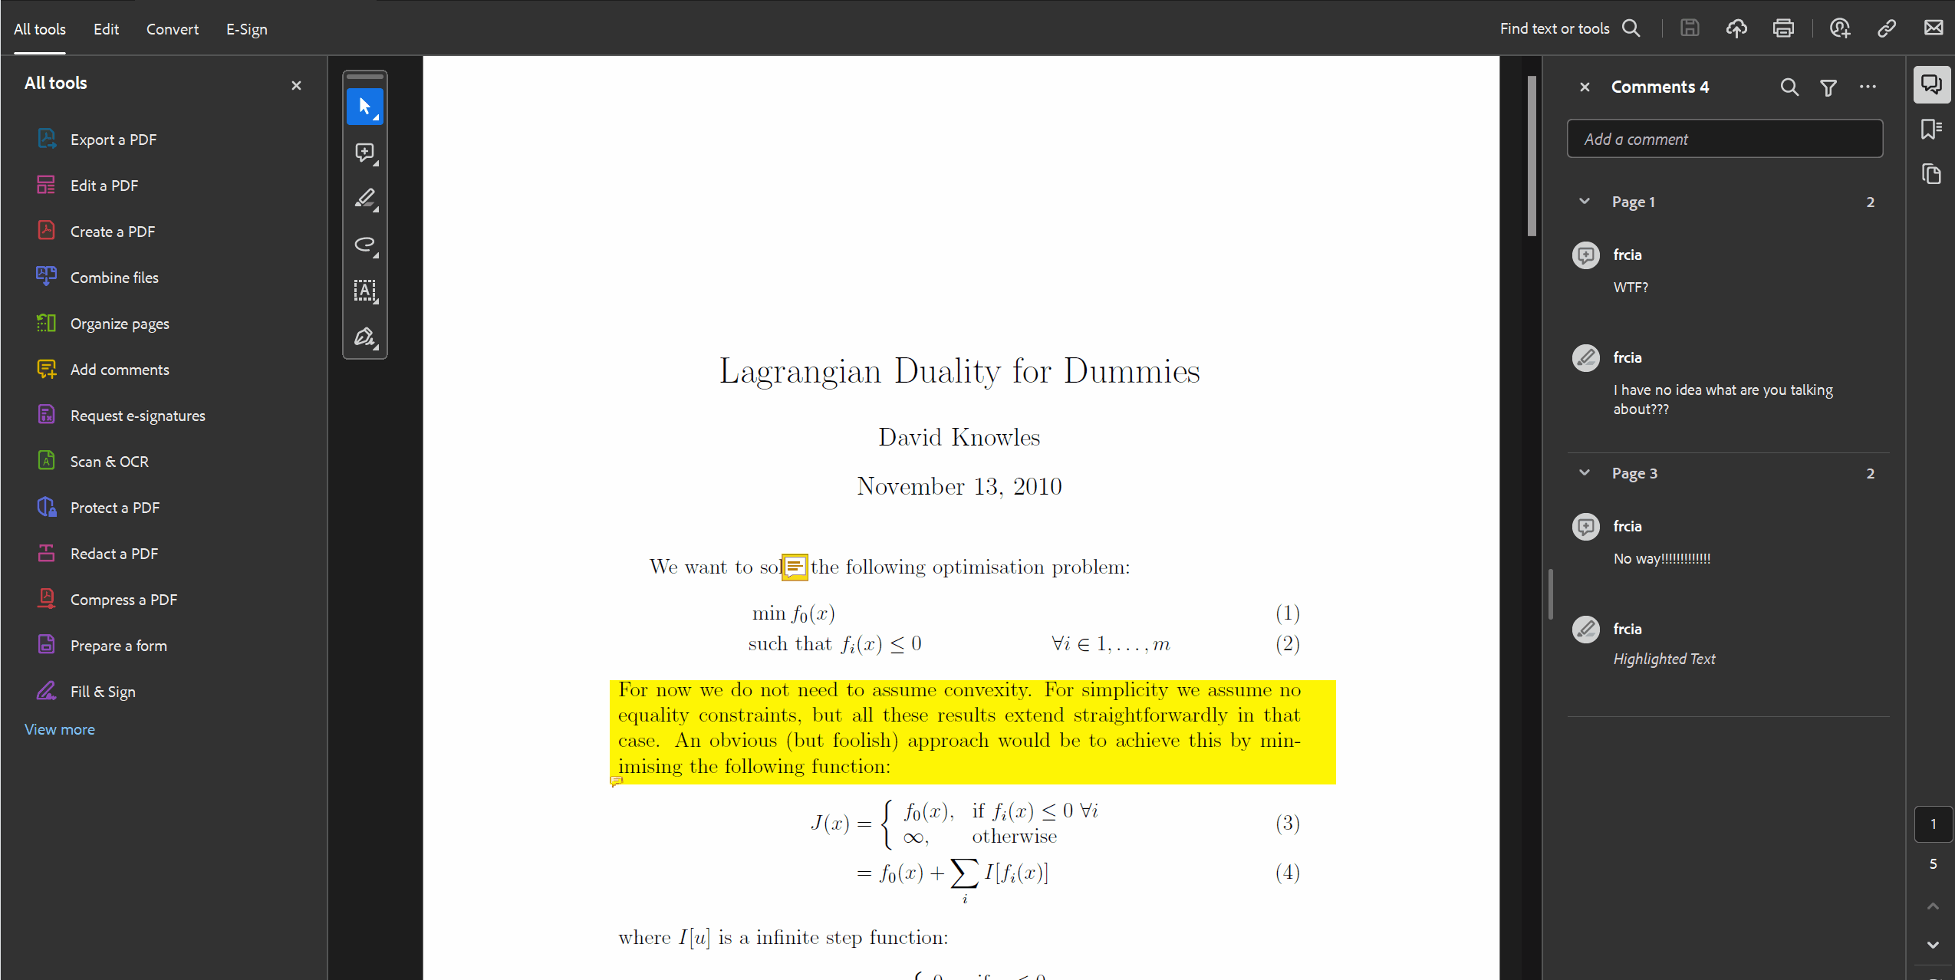Click the Redact a PDF tool
This screenshot has height=980, width=1955.
coord(115,554)
